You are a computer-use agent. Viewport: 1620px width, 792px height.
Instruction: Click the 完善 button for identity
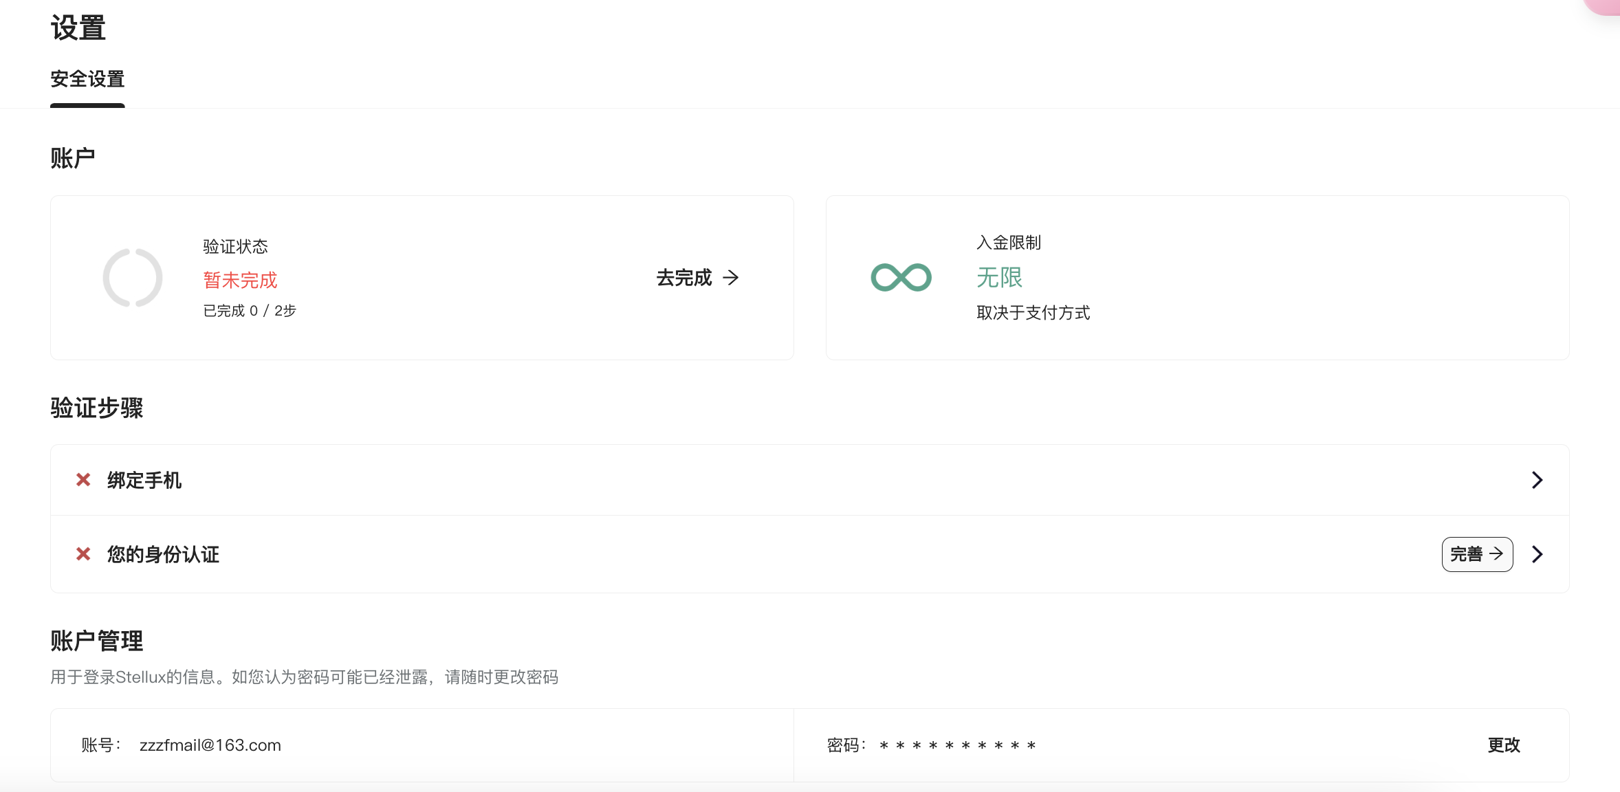pyautogui.click(x=1477, y=554)
